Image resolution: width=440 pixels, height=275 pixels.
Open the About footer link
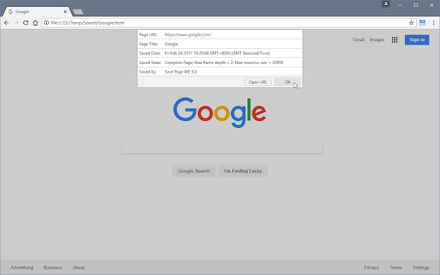(78, 267)
